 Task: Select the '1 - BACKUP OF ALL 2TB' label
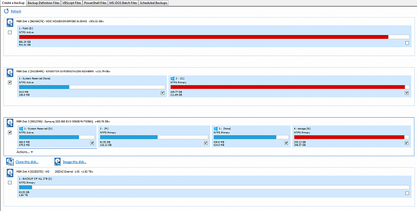36,179
